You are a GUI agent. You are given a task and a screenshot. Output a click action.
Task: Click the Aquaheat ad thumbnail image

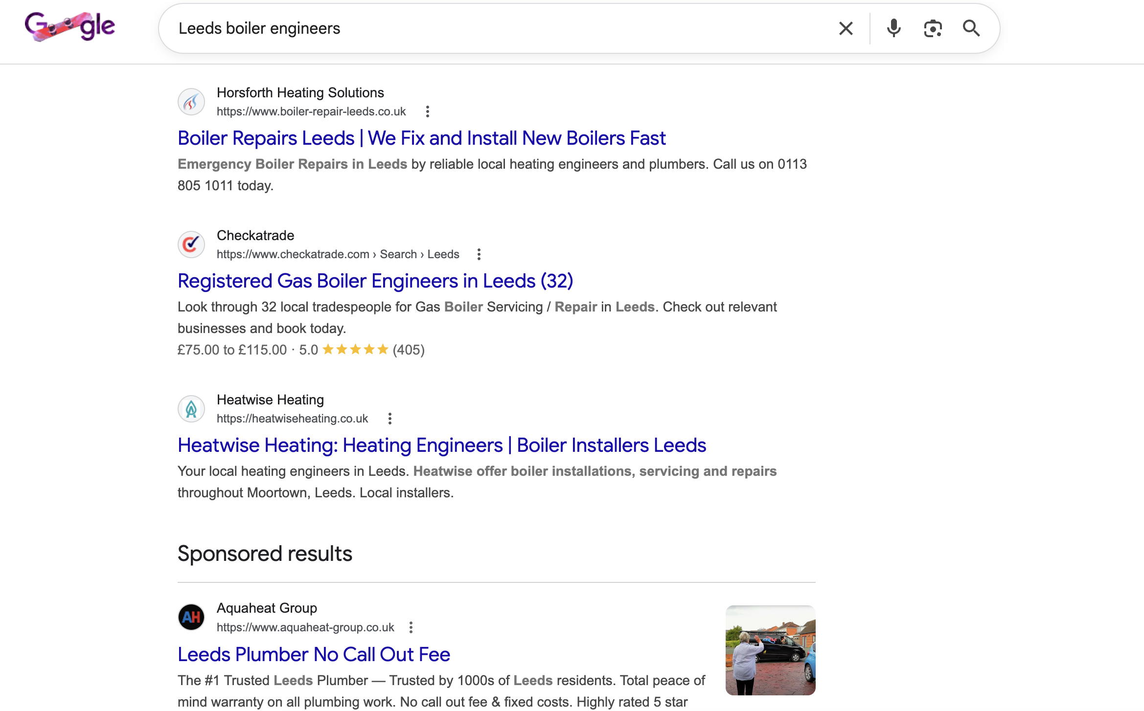770,650
